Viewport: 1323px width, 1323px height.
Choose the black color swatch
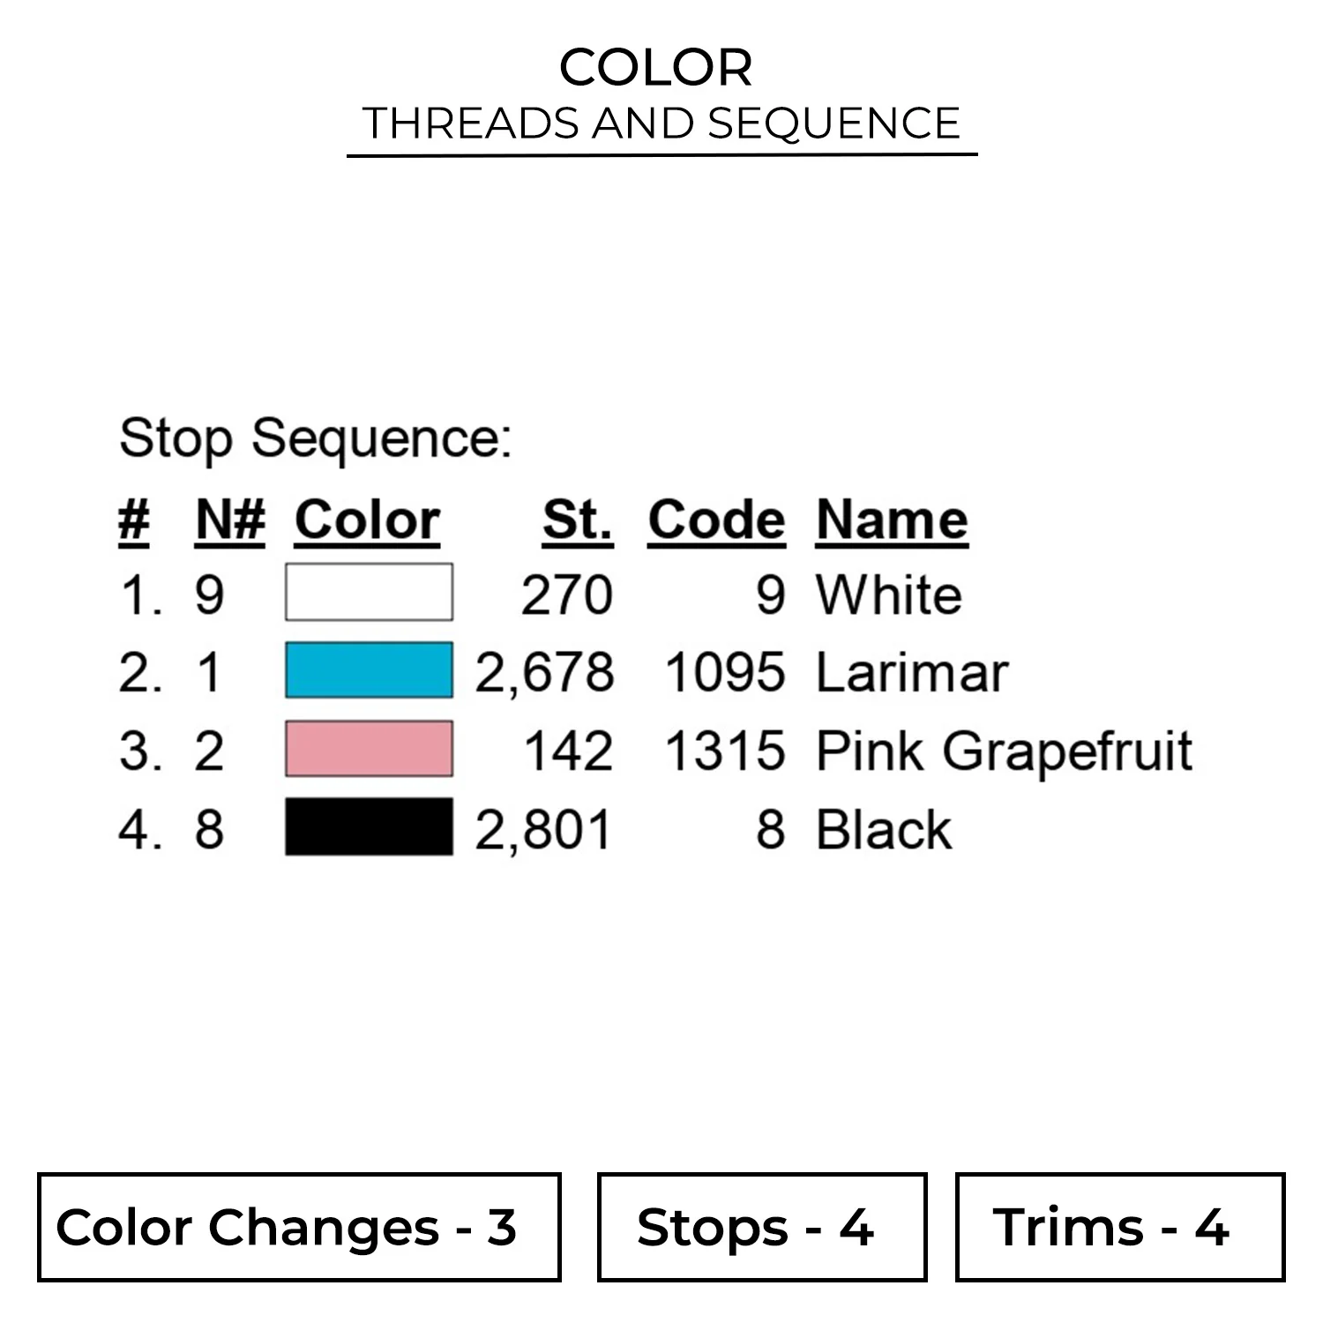(369, 827)
